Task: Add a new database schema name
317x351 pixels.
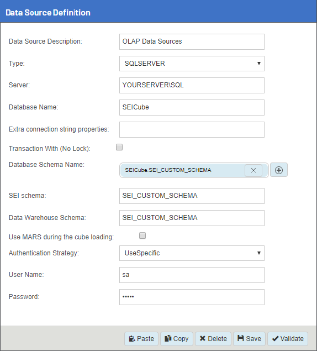Action: [279, 170]
